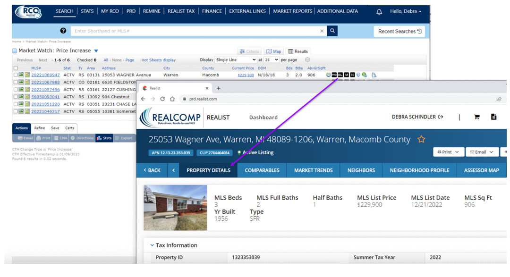Open the notifications bell
Viewport: 510px width, 277px height.
[x=379, y=12]
